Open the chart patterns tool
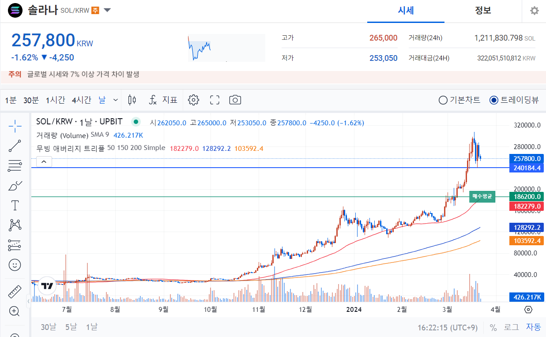 (15, 225)
